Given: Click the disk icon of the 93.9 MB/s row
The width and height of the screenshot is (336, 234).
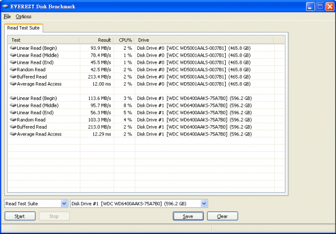Looking at the screenshot, I should (x=13, y=48).
